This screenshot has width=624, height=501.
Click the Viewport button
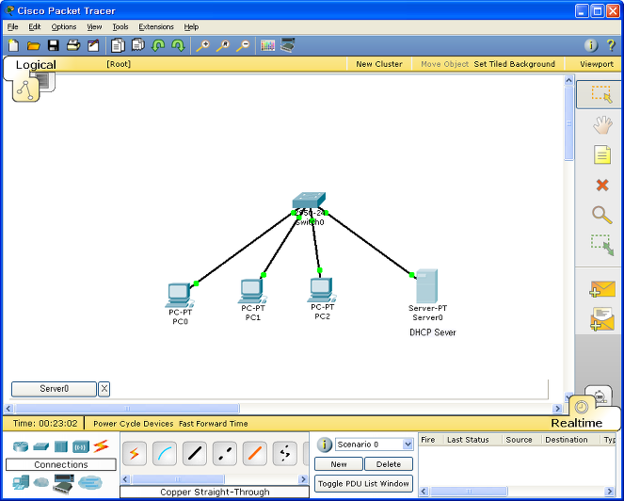(x=596, y=64)
